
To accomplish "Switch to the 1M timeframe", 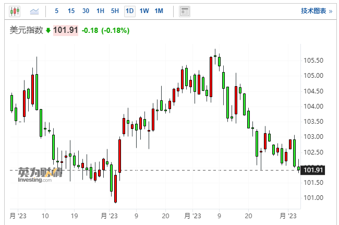I will point(159,11).
